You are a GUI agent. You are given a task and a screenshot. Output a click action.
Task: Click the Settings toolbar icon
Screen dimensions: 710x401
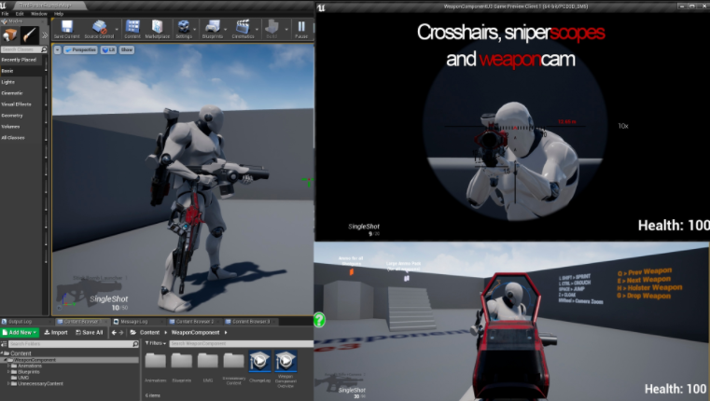184,27
